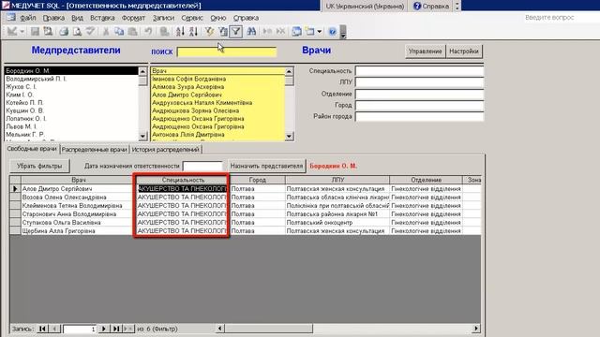Sort descending with the Z-A icon

click(x=193, y=31)
